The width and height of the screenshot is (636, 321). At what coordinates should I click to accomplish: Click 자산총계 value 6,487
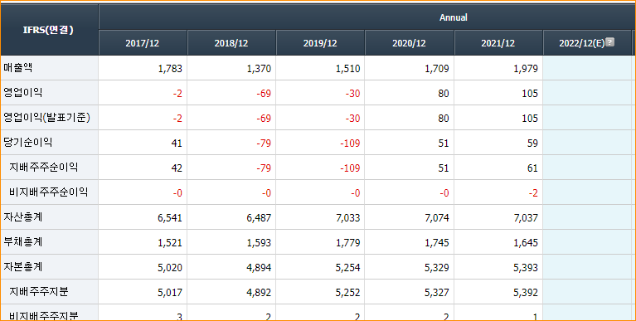(x=259, y=218)
